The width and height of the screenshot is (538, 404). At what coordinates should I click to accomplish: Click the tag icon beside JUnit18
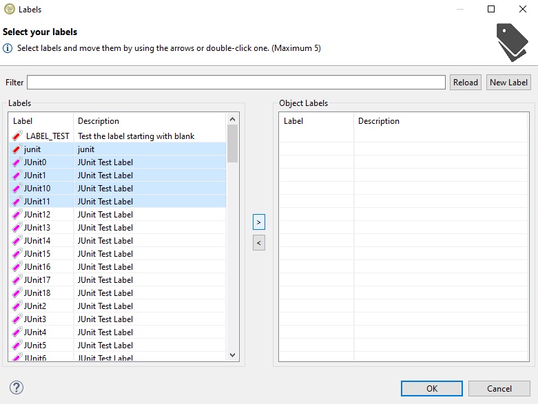17,293
